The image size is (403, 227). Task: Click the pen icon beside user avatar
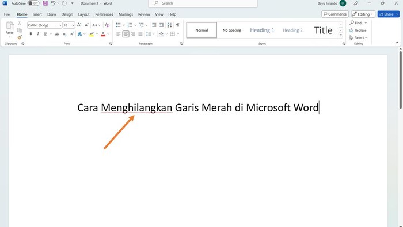356,3
